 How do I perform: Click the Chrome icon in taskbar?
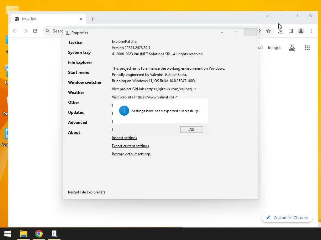[x=39, y=234]
